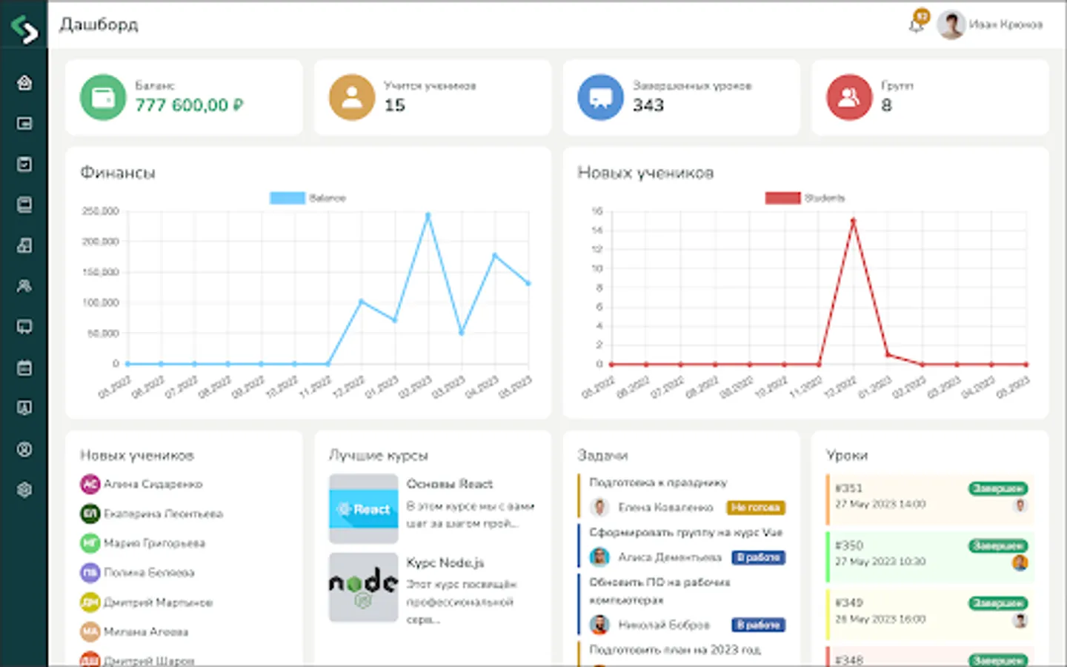Open the book courses sidebar icon
The width and height of the screenshot is (1067, 667).
pos(24,205)
